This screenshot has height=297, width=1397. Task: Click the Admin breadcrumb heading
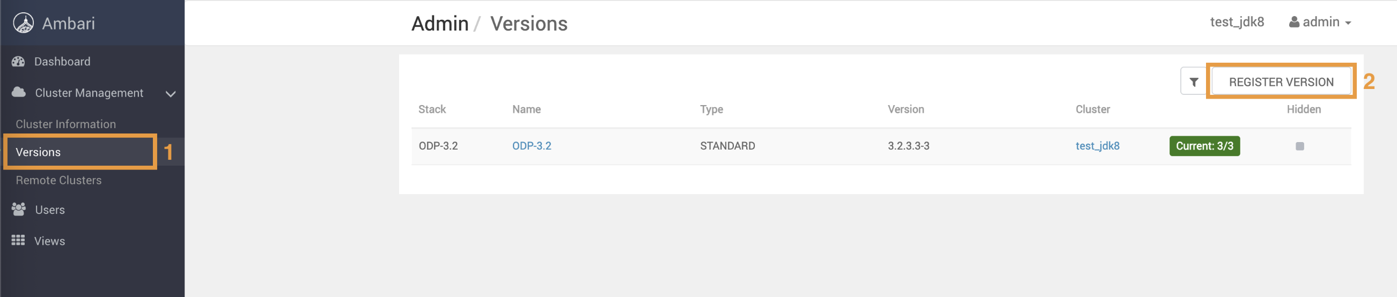(440, 24)
